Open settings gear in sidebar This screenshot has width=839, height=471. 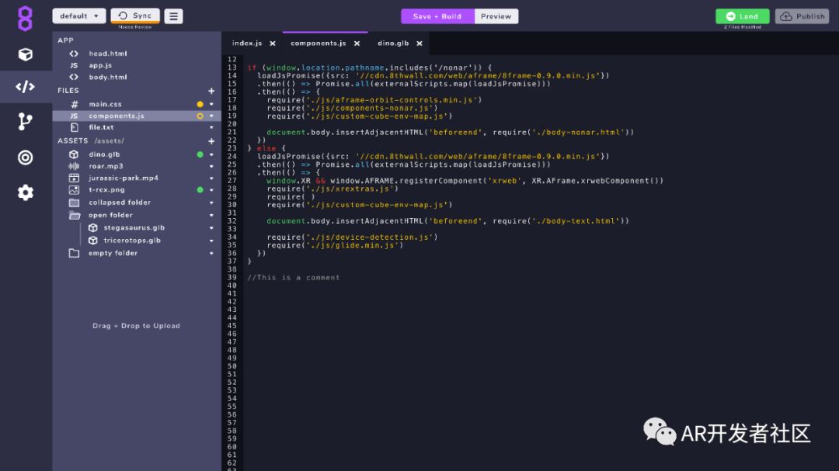pyautogui.click(x=25, y=192)
